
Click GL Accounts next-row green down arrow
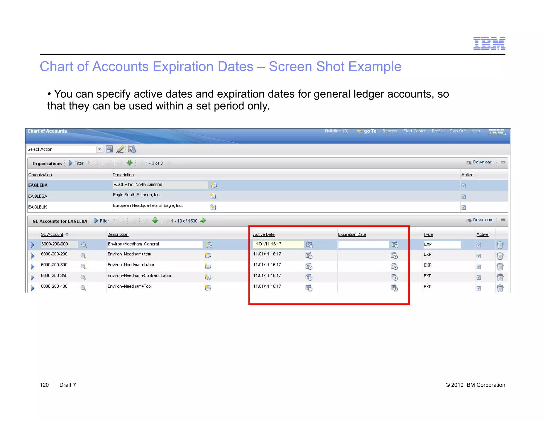155,220
